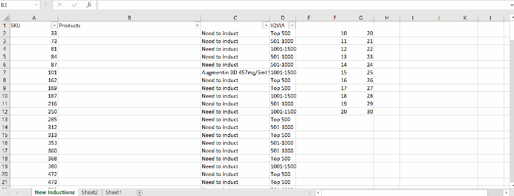Click the Name Box showing B2
The width and height of the screenshot is (514, 196).
tap(17, 5)
